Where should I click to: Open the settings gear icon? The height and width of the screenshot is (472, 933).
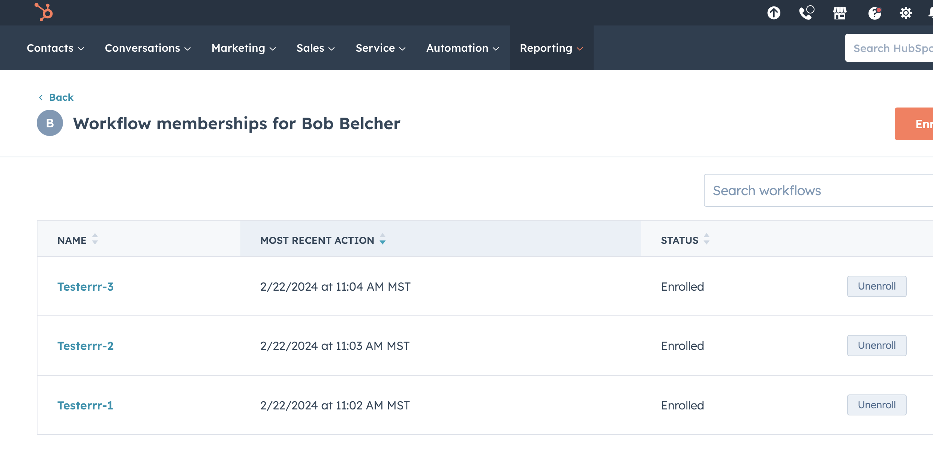(x=906, y=12)
